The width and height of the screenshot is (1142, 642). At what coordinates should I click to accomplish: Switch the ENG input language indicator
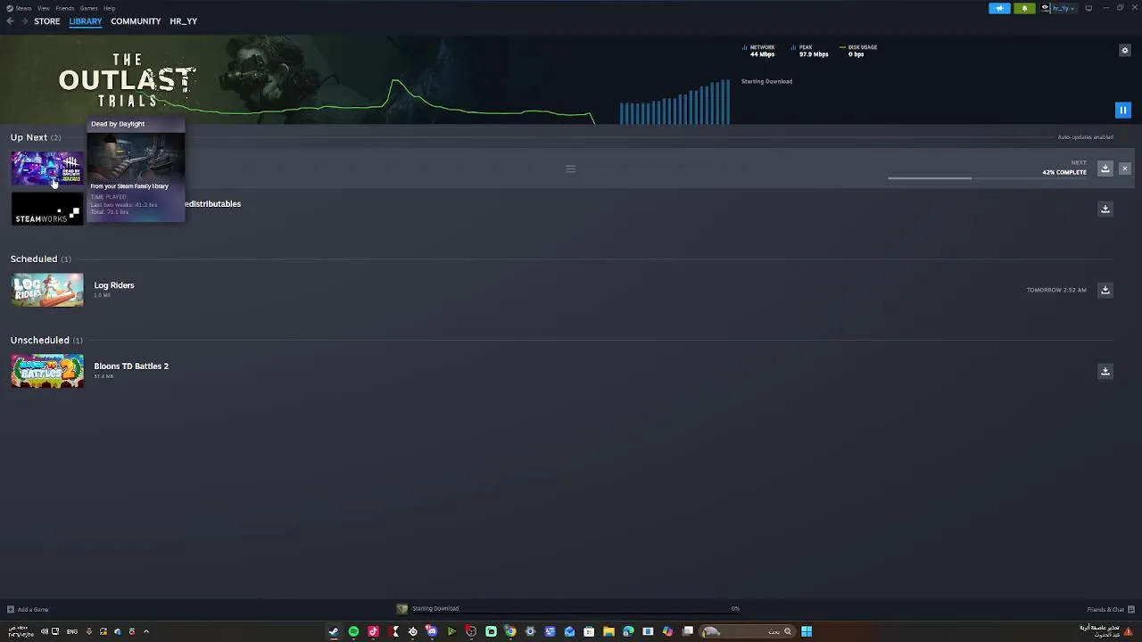tap(71, 631)
